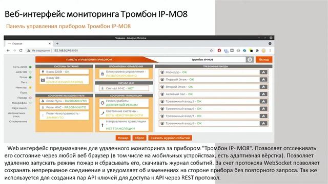
Task: Click 'Направление трансляции' status row
Action: tap(124, 125)
